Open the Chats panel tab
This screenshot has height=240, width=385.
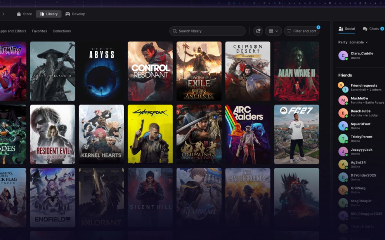(x=373, y=29)
